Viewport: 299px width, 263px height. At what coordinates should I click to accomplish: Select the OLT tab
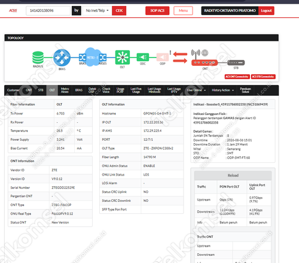tap(52, 90)
